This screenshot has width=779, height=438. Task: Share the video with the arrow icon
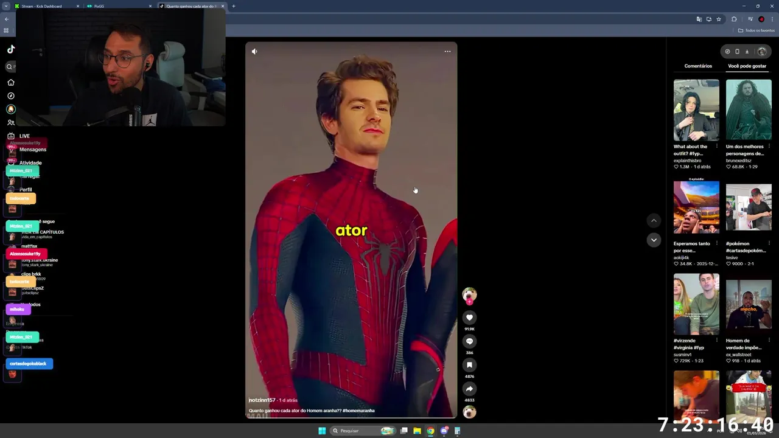pyautogui.click(x=469, y=389)
